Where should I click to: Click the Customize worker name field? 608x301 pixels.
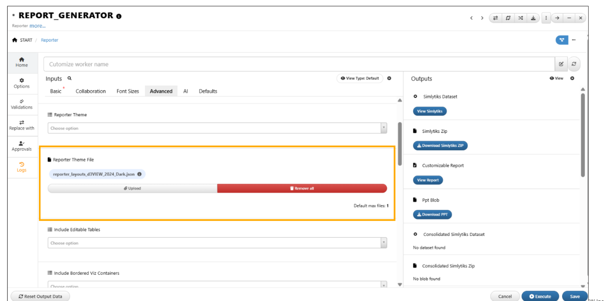(299, 64)
